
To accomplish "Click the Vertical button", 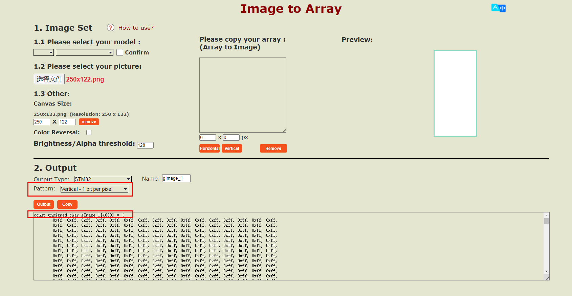I will point(232,149).
